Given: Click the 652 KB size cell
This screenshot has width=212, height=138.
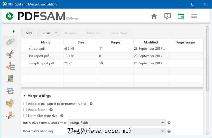Looking at the screenshot, I should click(x=81, y=49).
